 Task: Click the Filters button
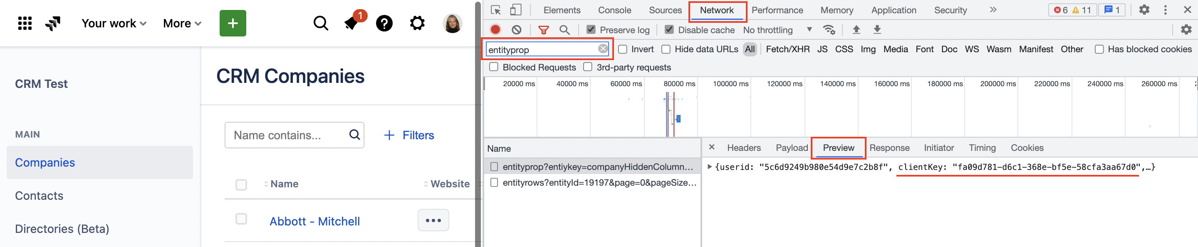click(409, 136)
